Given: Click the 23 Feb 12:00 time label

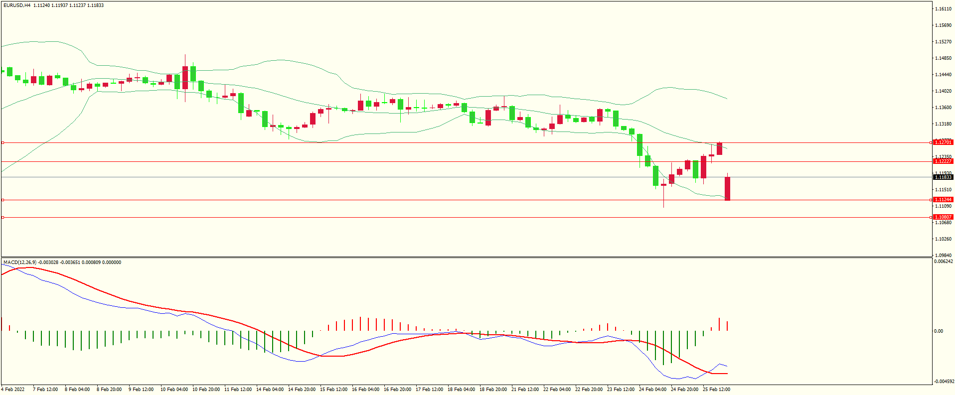Looking at the screenshot, I should (621, 390).
